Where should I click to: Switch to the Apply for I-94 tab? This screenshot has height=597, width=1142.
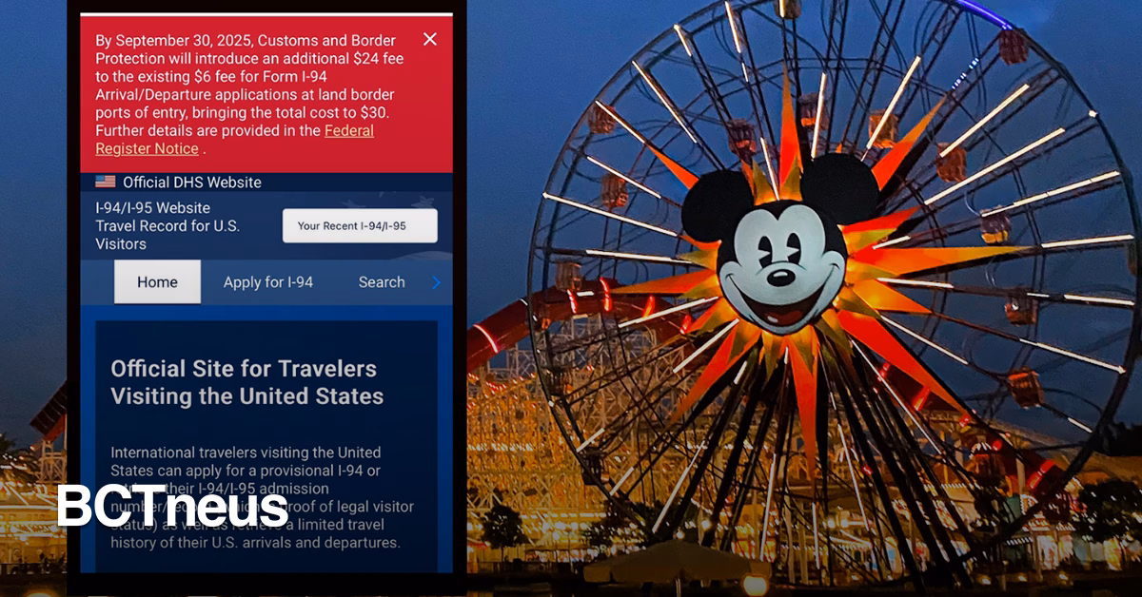(268, 282)
